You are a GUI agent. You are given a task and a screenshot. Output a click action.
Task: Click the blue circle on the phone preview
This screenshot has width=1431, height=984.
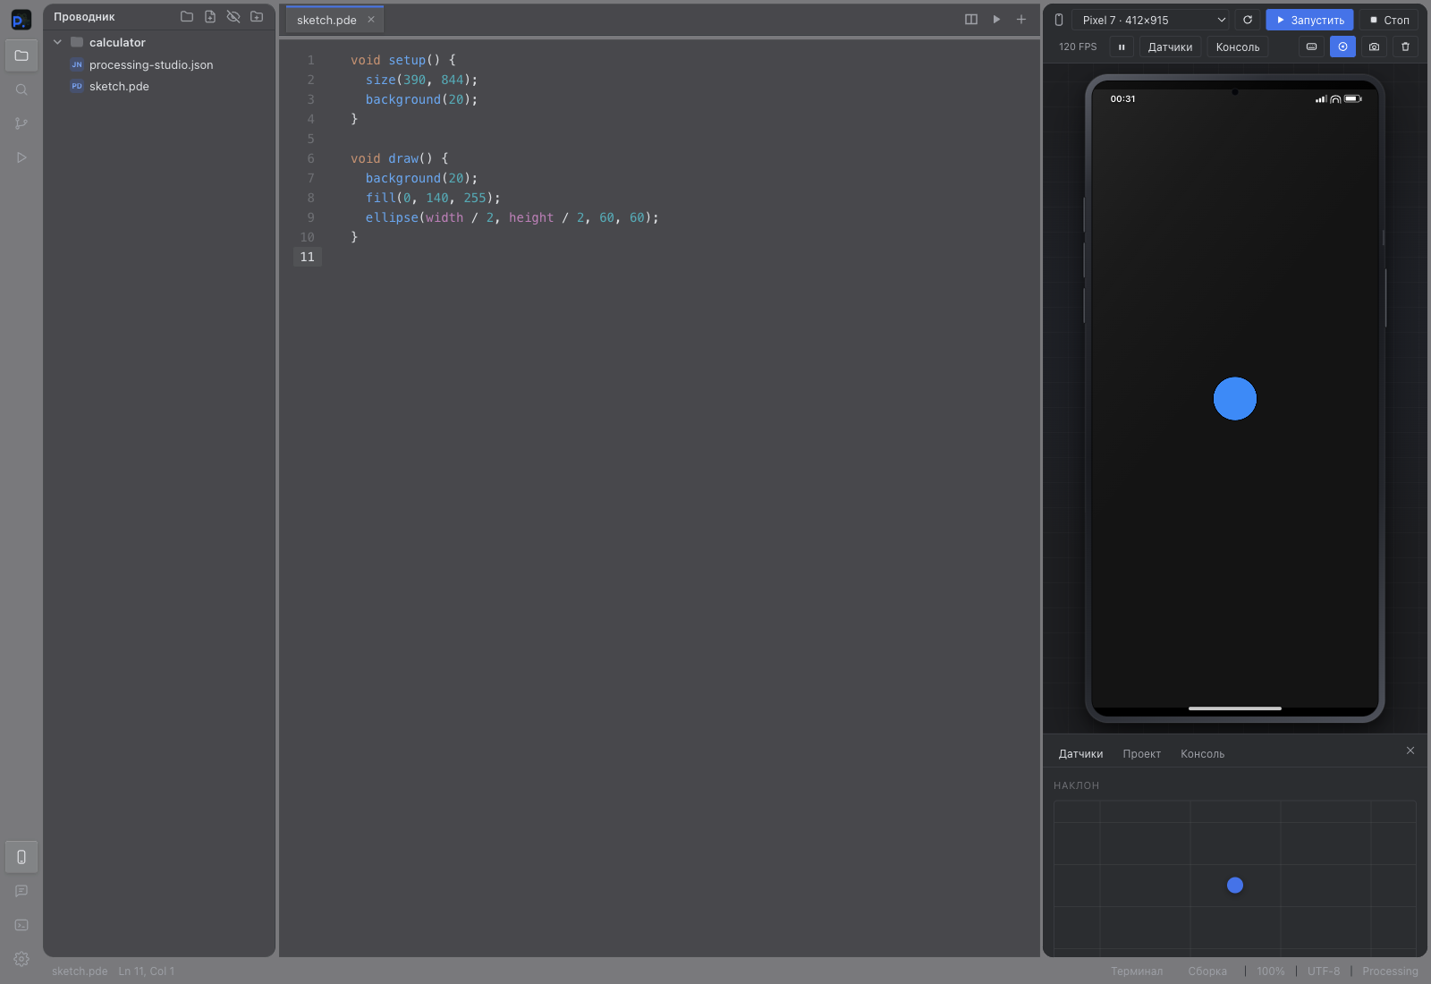pyautogui.click(x=1235, y=398)
